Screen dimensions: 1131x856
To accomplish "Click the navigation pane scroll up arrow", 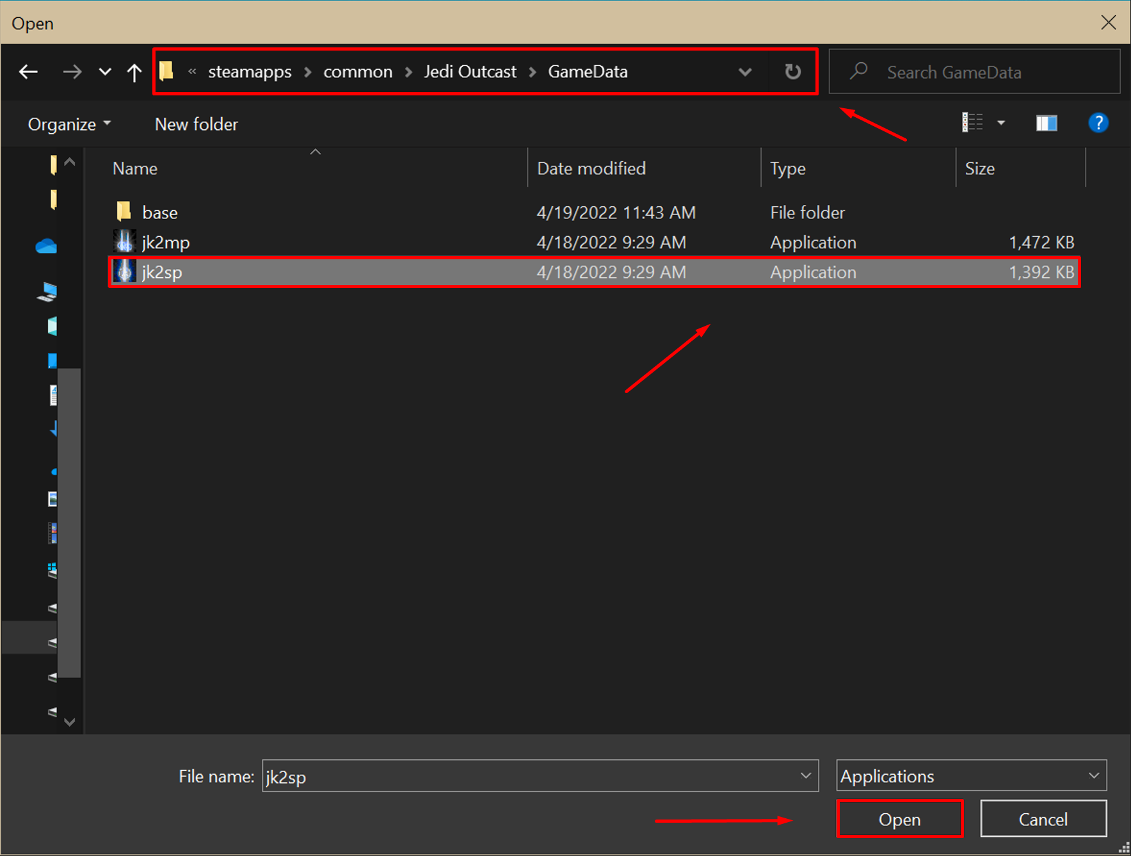I will 70,162.
